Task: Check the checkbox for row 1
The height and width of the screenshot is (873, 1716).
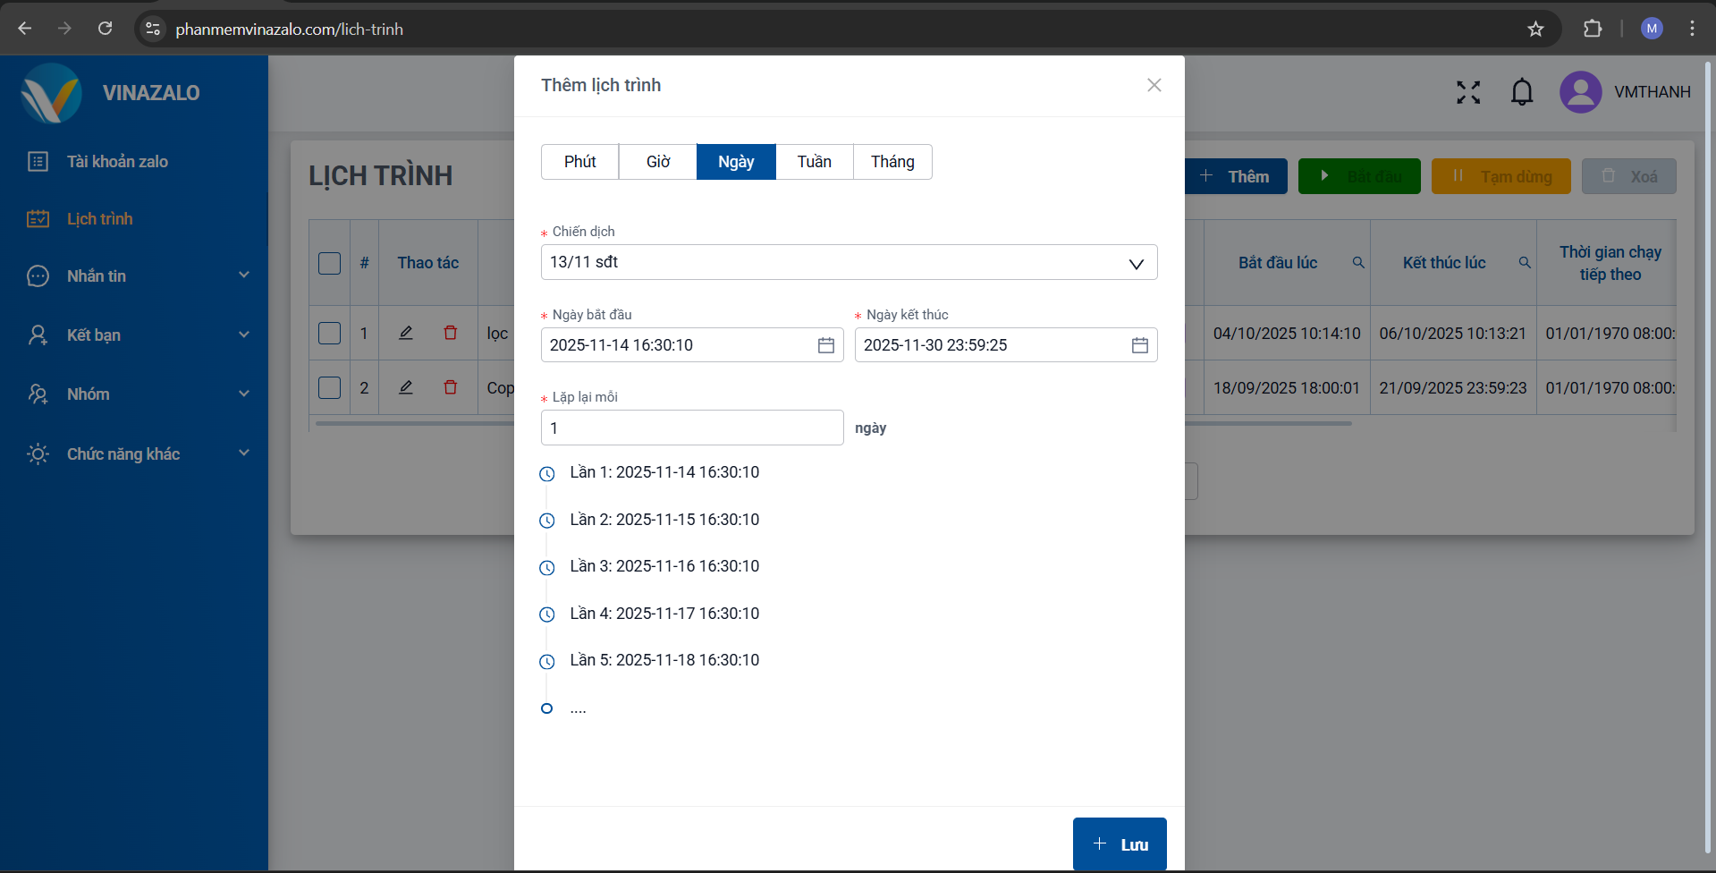Action: (330, 334)
